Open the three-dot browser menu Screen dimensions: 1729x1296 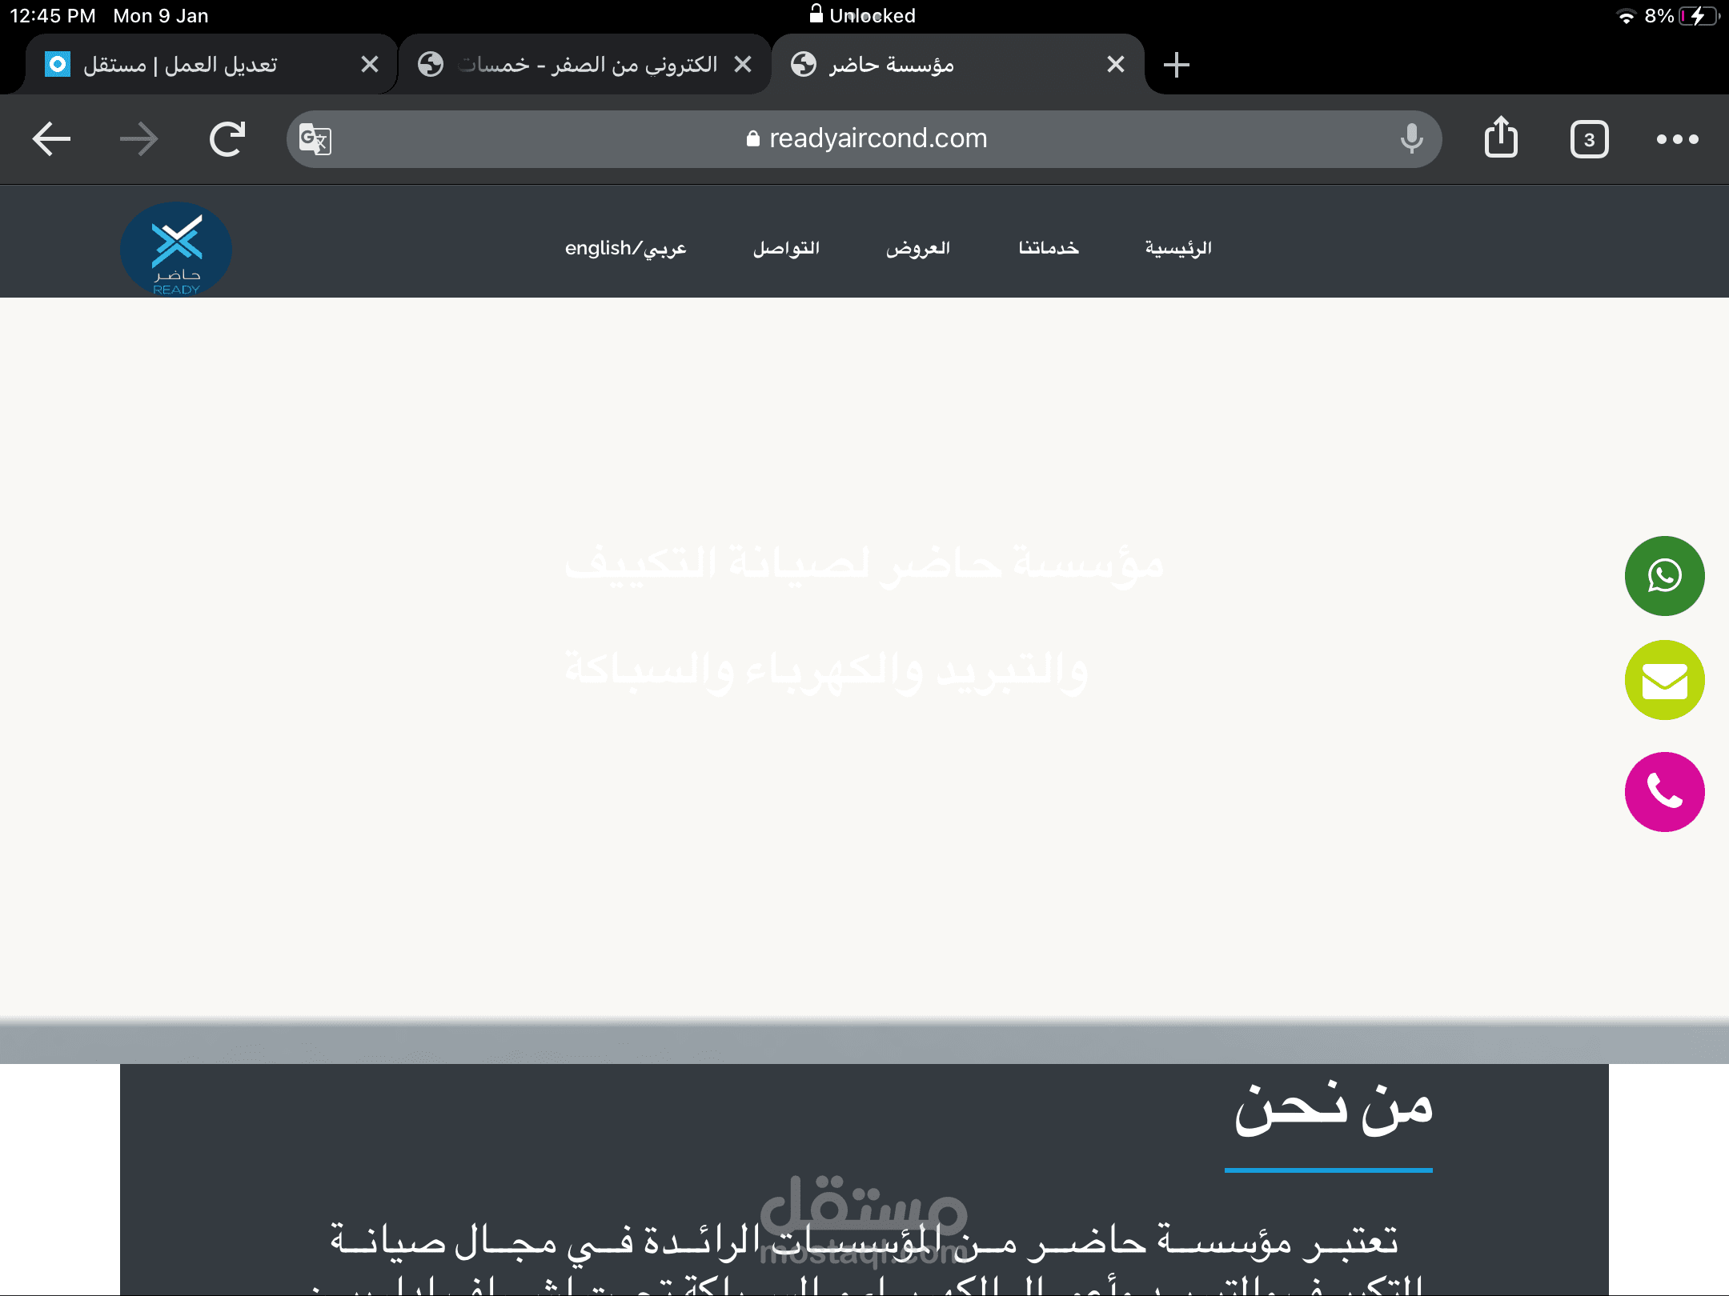click(1677, 139)
